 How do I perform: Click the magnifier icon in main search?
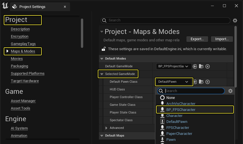(104, 21)
